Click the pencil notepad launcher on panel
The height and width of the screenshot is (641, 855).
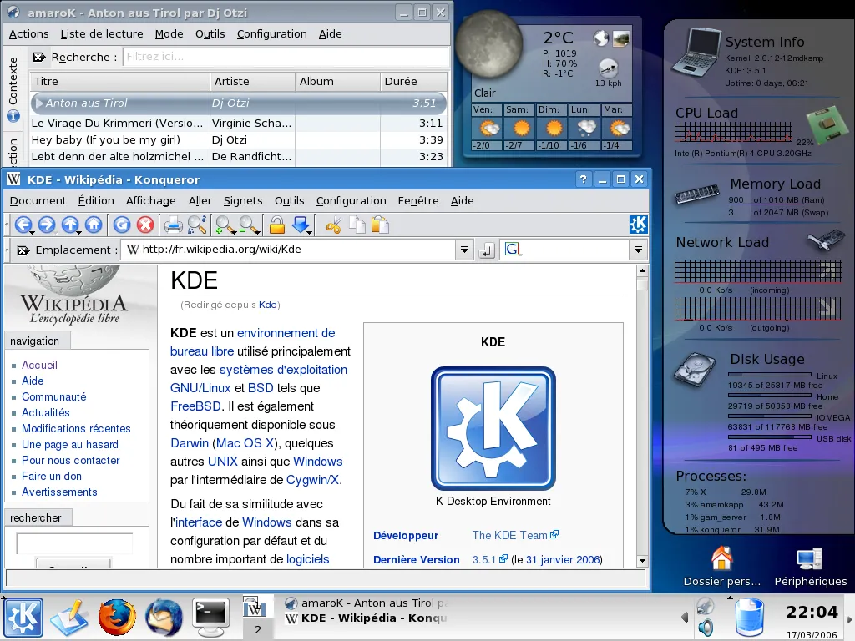(70, 618)
